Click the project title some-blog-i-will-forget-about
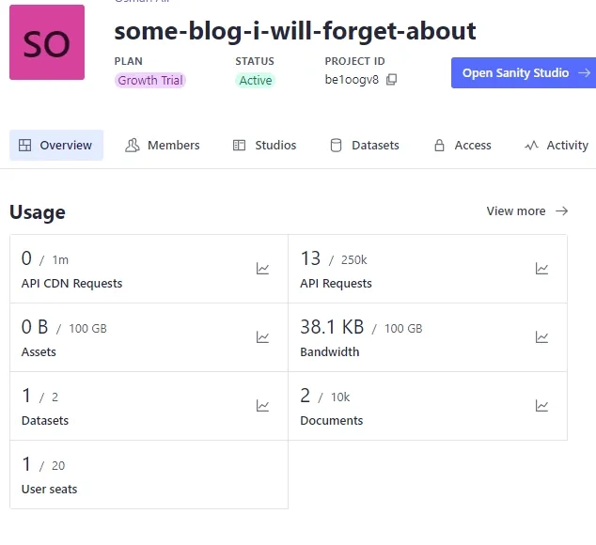This screenshot has height=545, width=596. (x=295, y=31)
